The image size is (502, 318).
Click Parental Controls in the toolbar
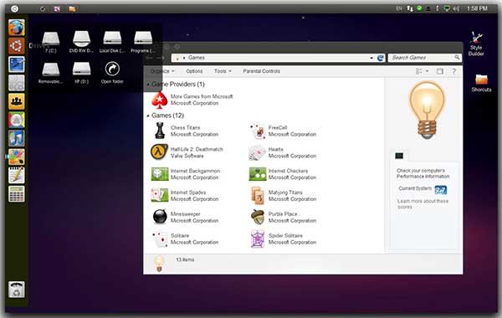tap(261, 71)
